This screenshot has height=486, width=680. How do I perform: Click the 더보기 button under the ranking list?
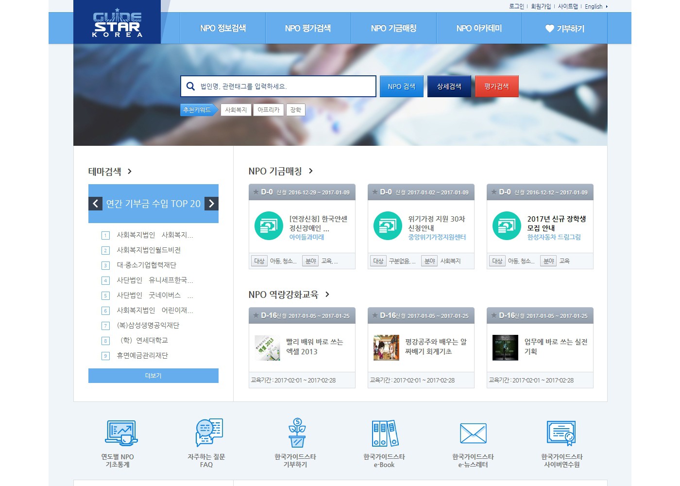[x=153, y=376]
